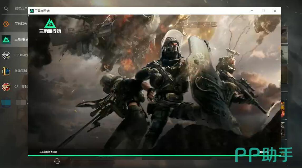Click the 三角洲行动 title bar icon
Screen dimensions: 302x168
(x=32, y=11)
